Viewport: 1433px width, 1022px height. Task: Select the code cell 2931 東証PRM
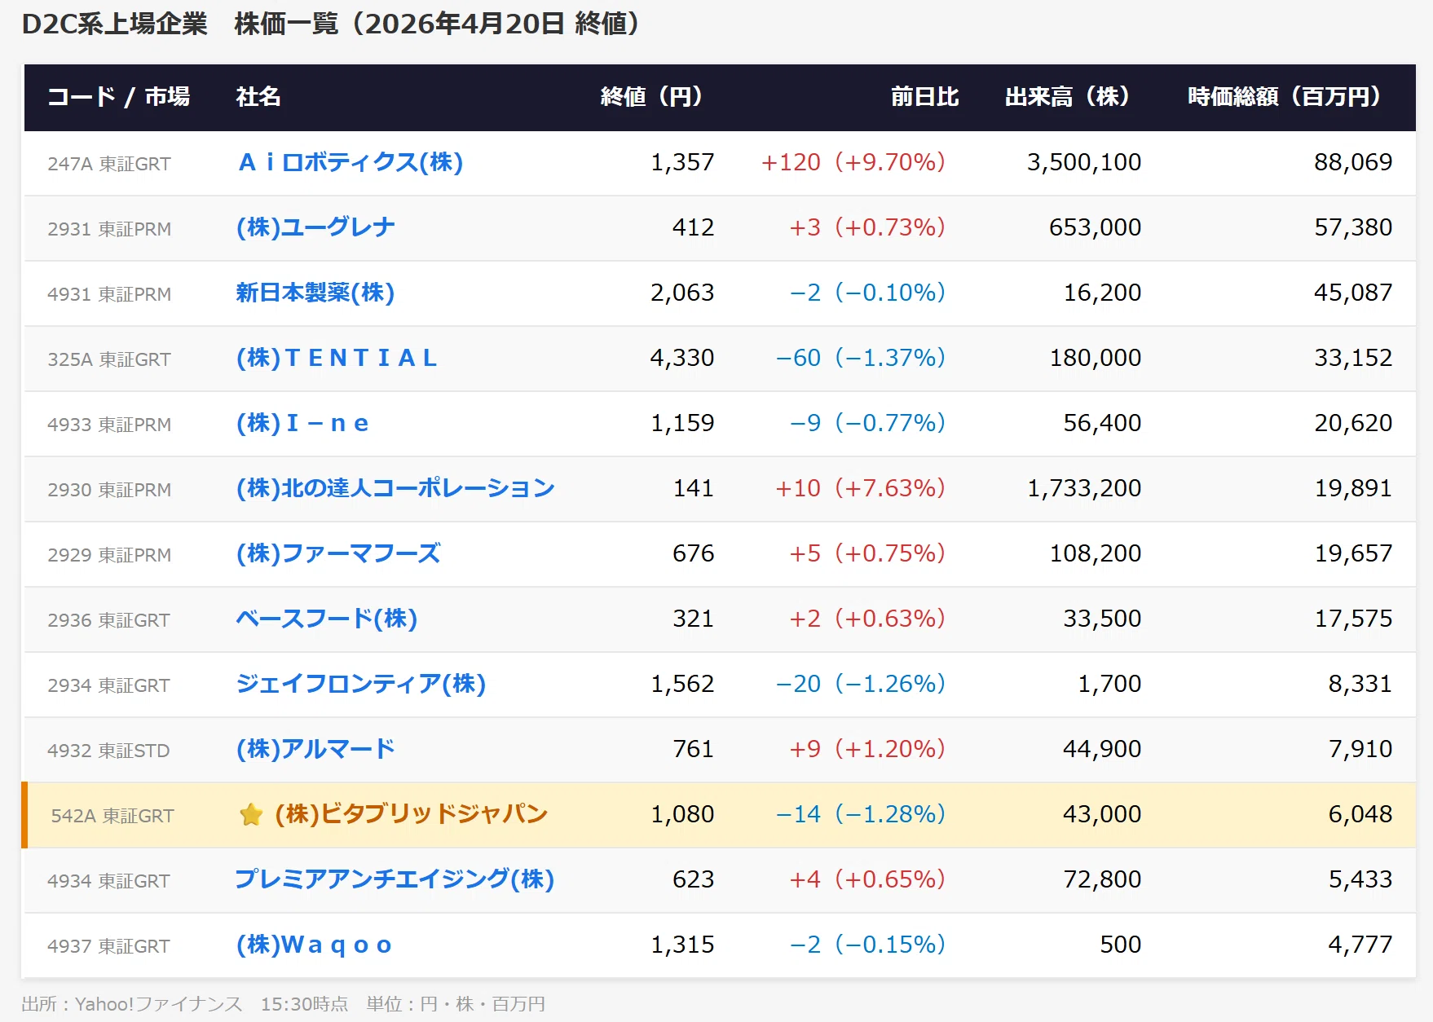(x=109, y=229)
